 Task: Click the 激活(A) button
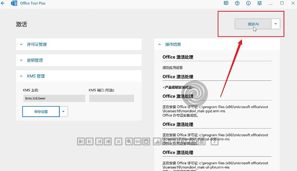pyautogui.click(x=253, y=24)
